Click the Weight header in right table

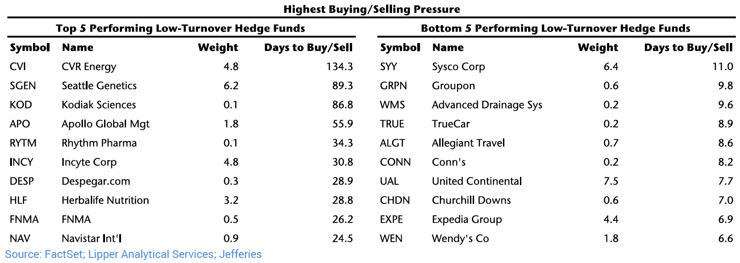(x=597, y=48)
